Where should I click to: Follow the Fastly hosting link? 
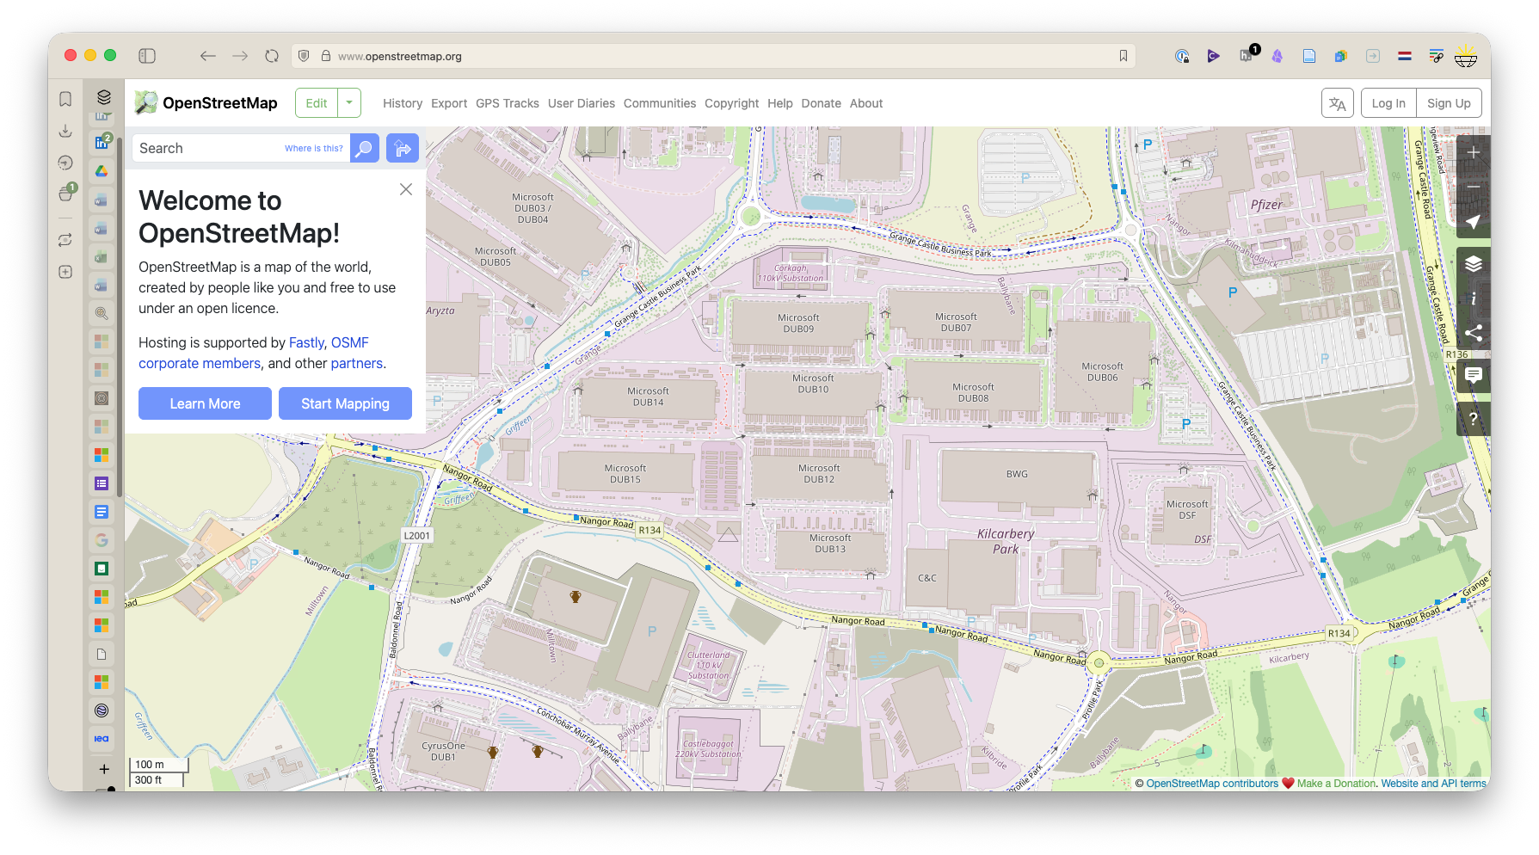click(306, 342)
